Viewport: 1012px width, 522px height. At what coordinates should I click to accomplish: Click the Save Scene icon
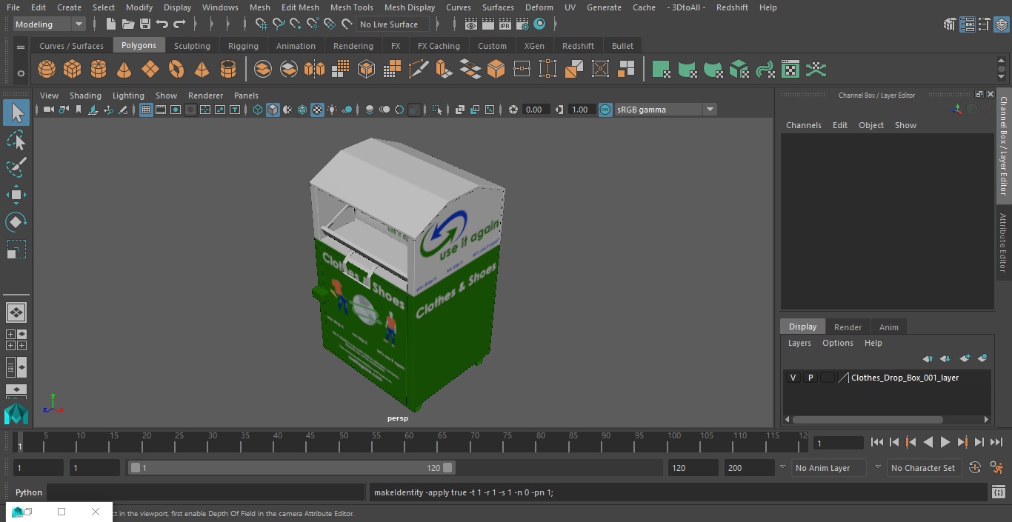(145, 24)
